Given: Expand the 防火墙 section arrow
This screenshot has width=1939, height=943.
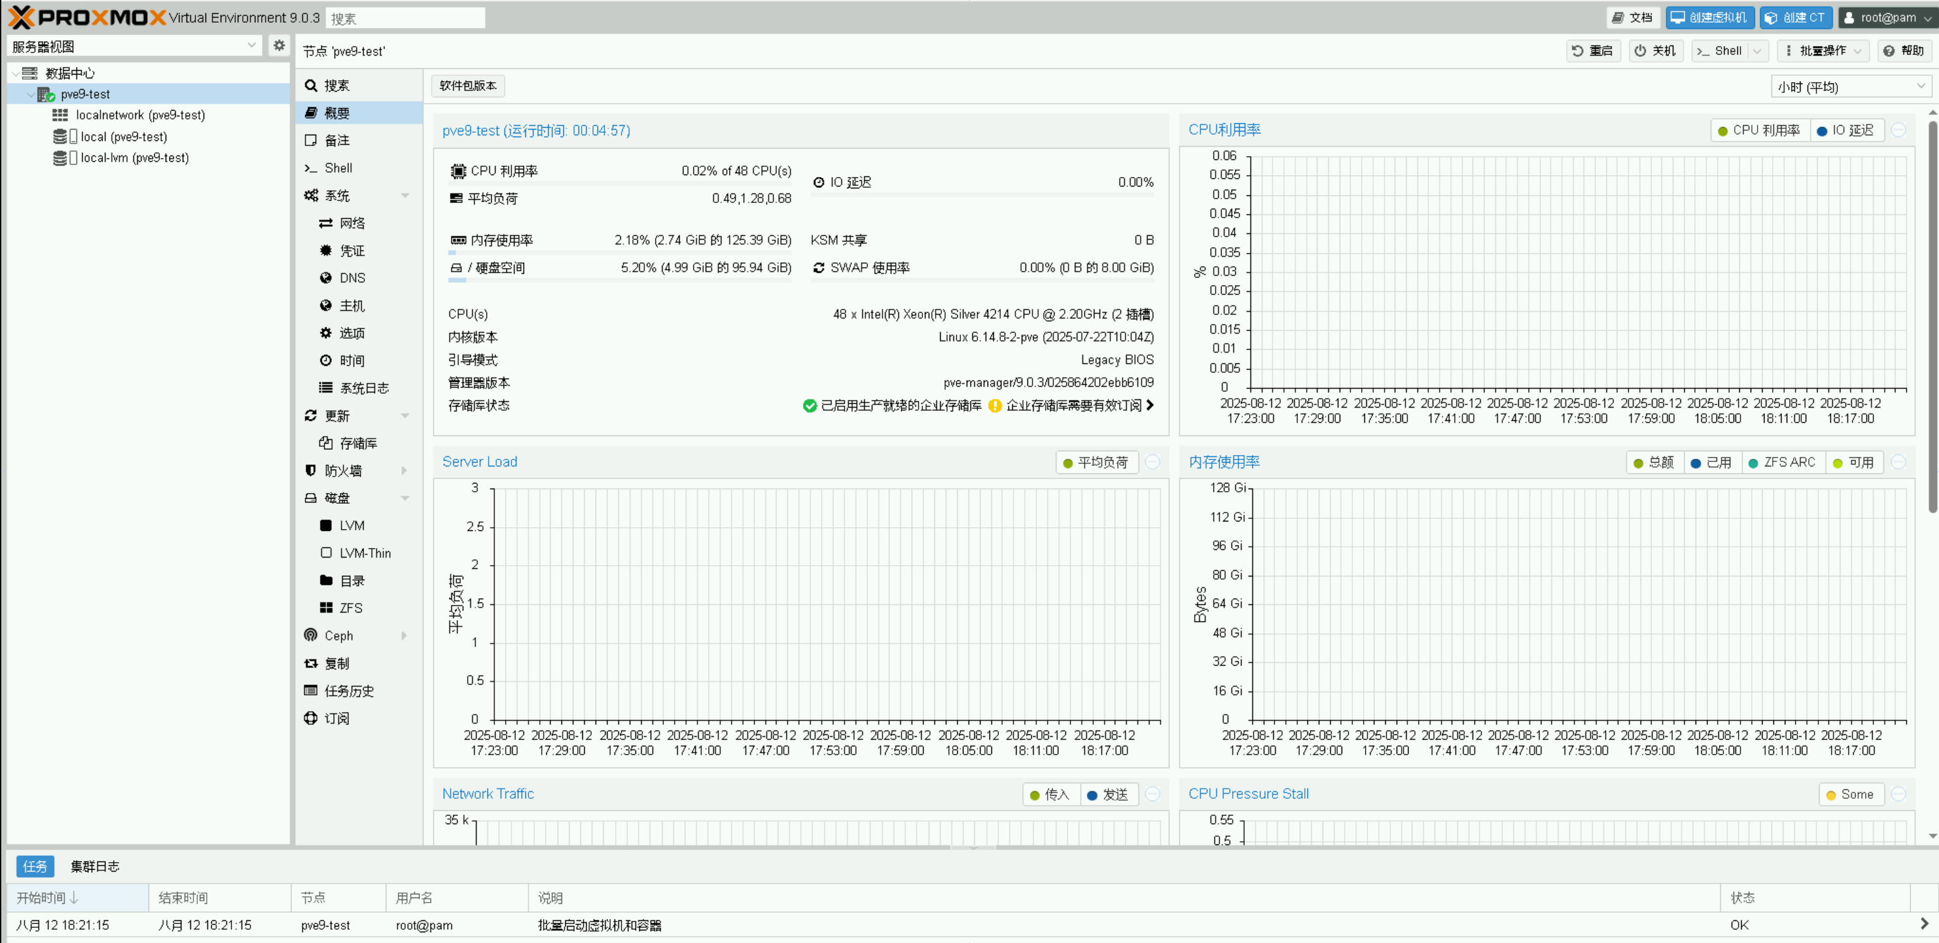Looking at the screenshot, I should click(405, 470).
